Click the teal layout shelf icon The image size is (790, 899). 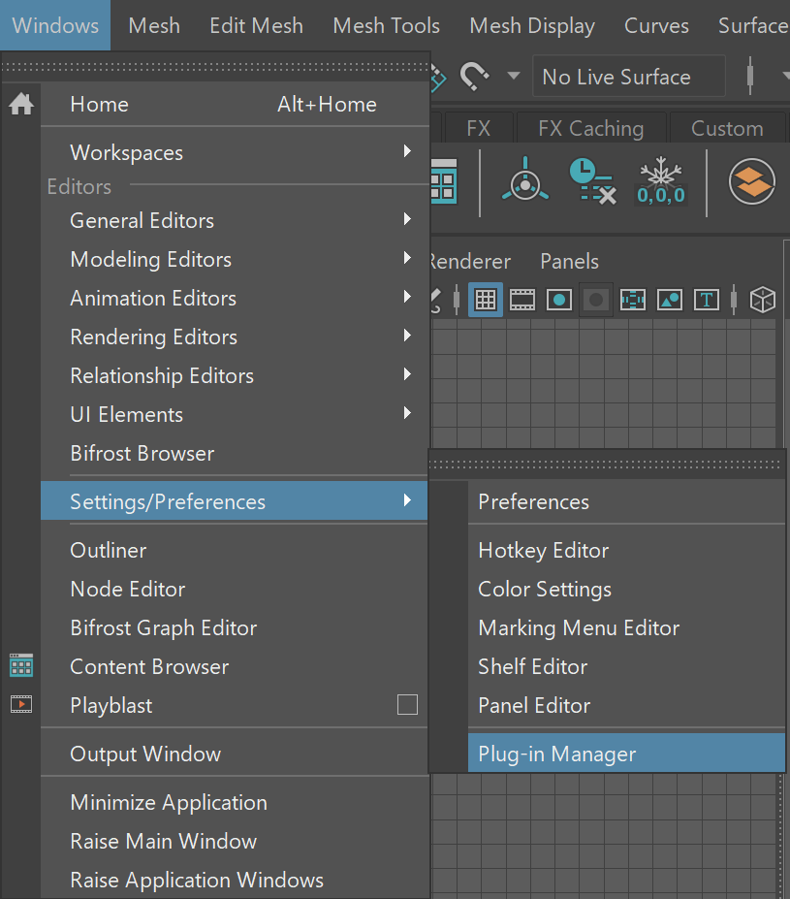tap(444, 181)
